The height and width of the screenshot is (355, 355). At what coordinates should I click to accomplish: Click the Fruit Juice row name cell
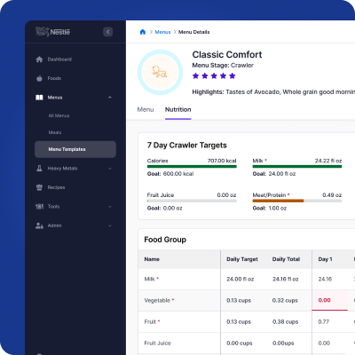(x=179, y=343)
